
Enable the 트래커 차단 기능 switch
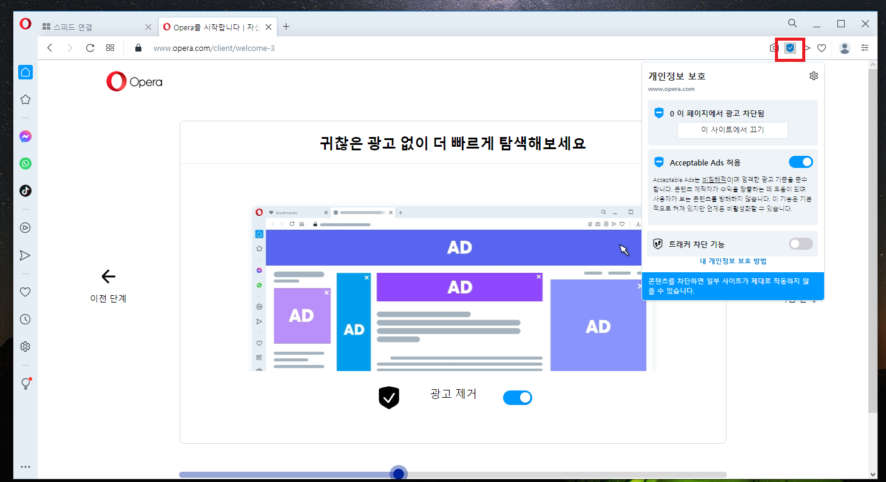click(800, 244)
